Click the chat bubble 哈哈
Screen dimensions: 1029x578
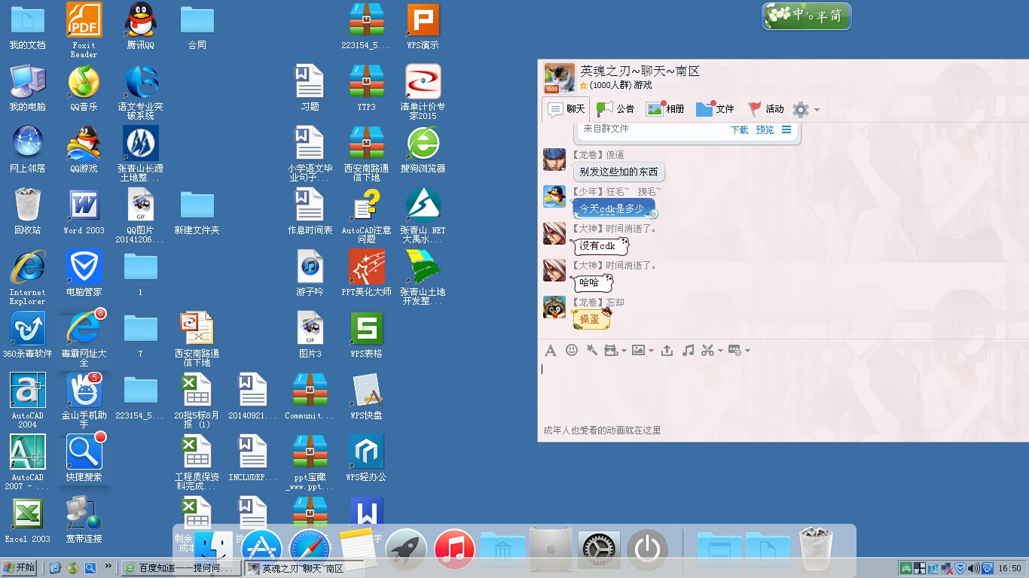click(x=591, y=282)
